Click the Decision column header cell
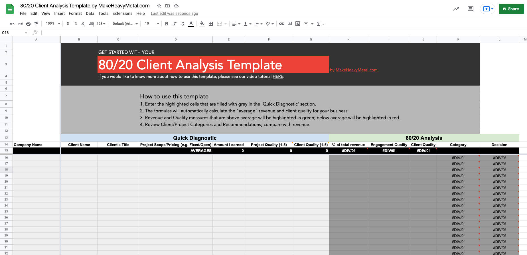The height and width of the screenshot is (255, 527). [x=499, y=145]
